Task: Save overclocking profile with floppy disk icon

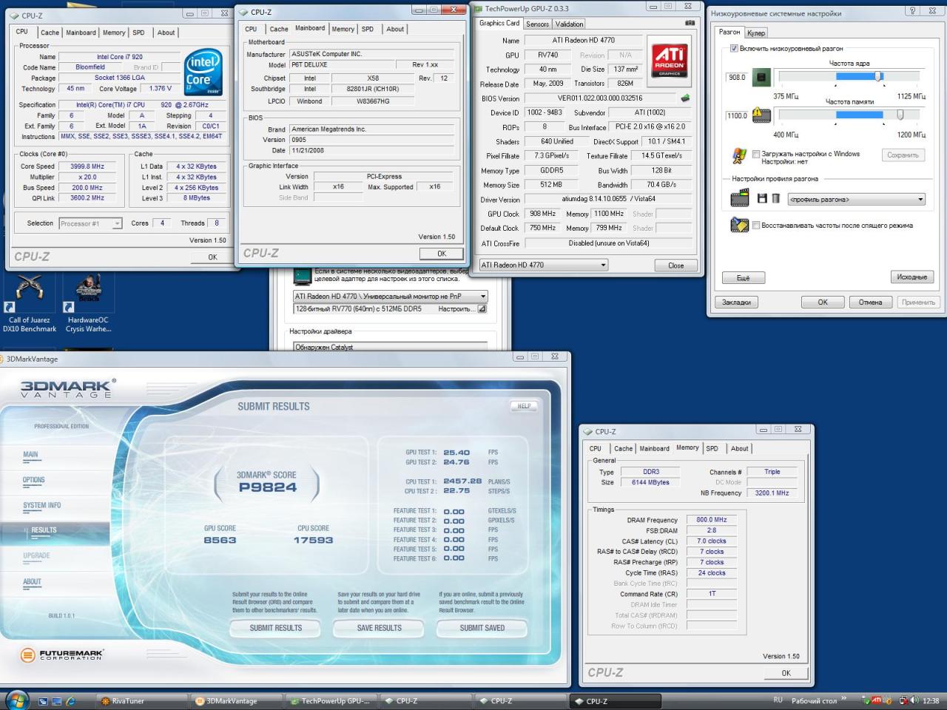Action: (x=762, y=198)
